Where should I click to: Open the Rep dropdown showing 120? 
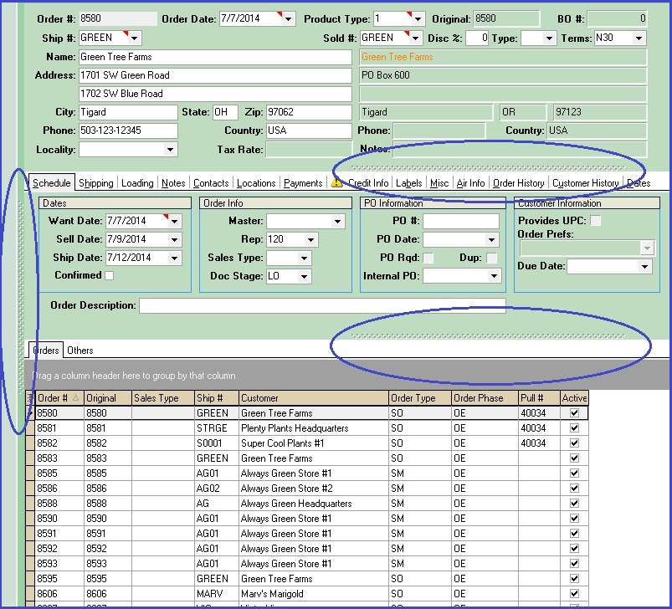pos(310,239)
